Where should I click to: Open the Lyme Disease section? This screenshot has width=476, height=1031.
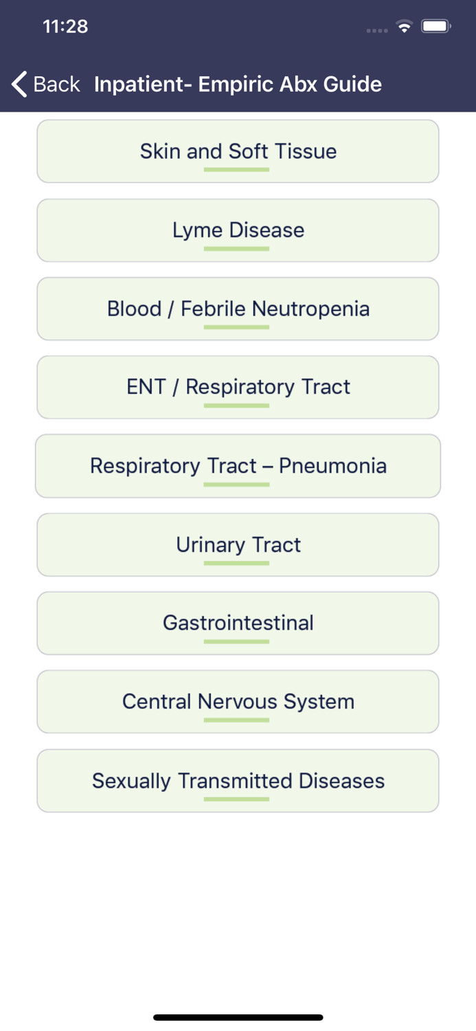tap(238, 230)
